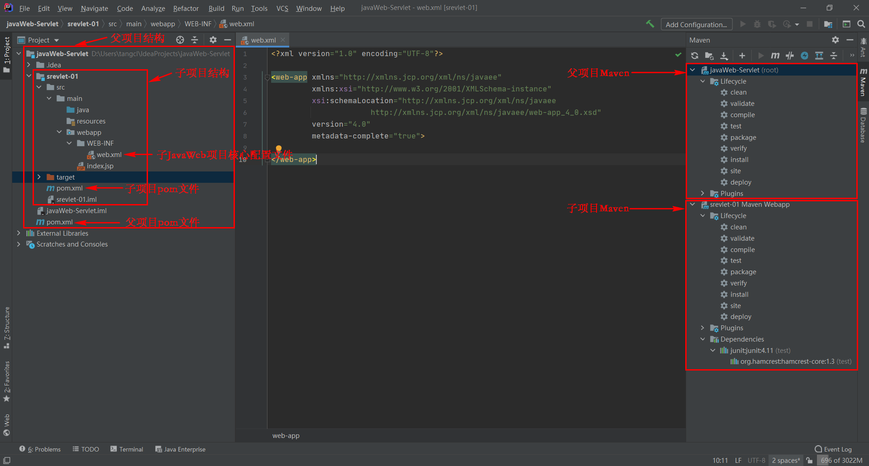Collapse all in Project panel
Image resolution: width=869 pixels, height=466 pixels.
(195, 40)
